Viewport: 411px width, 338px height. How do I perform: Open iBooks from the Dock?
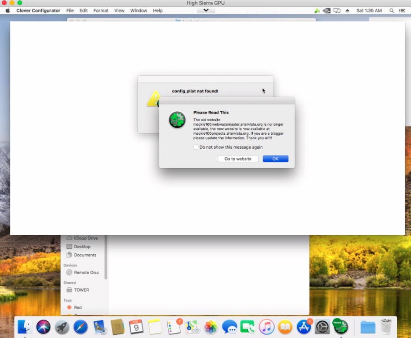[x=285, y=327]
